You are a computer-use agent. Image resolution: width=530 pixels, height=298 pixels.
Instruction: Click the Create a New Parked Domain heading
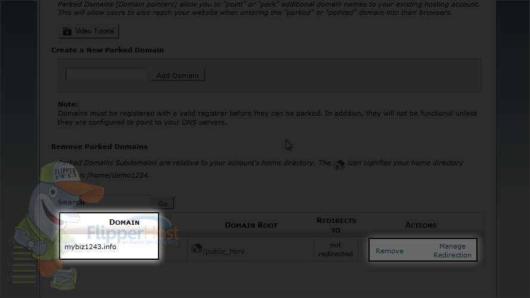[107, 50]
